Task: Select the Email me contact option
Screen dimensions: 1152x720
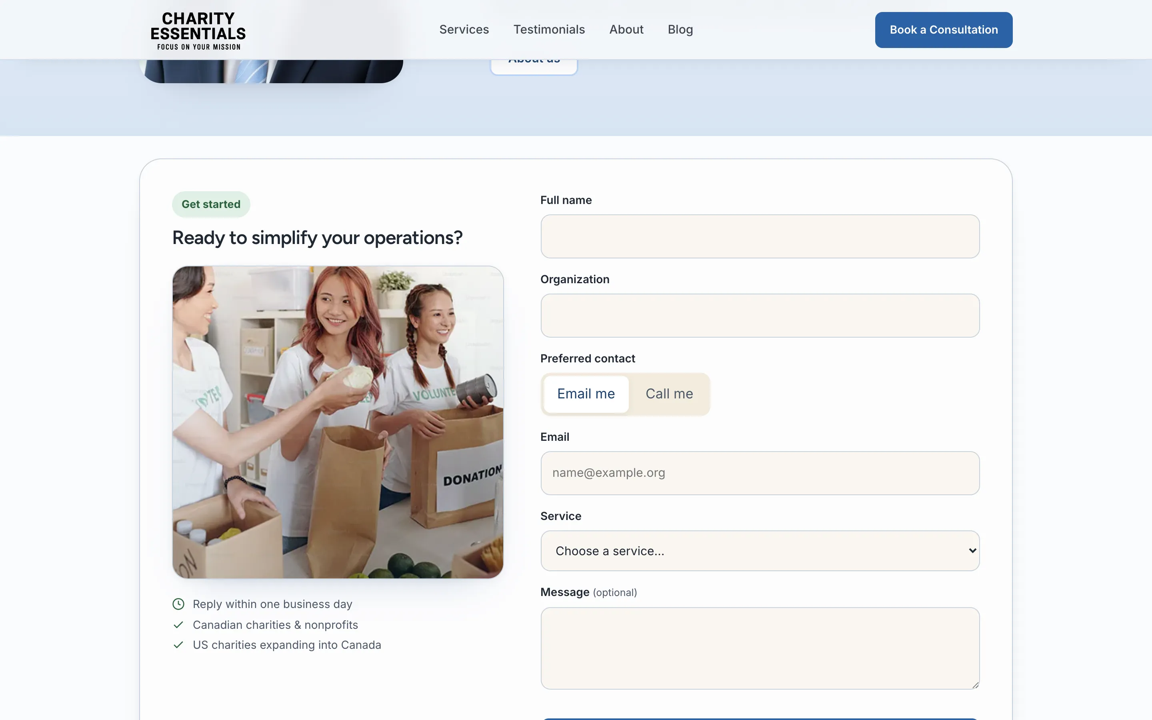Action: pyautogui.click(x=586, y=394)
